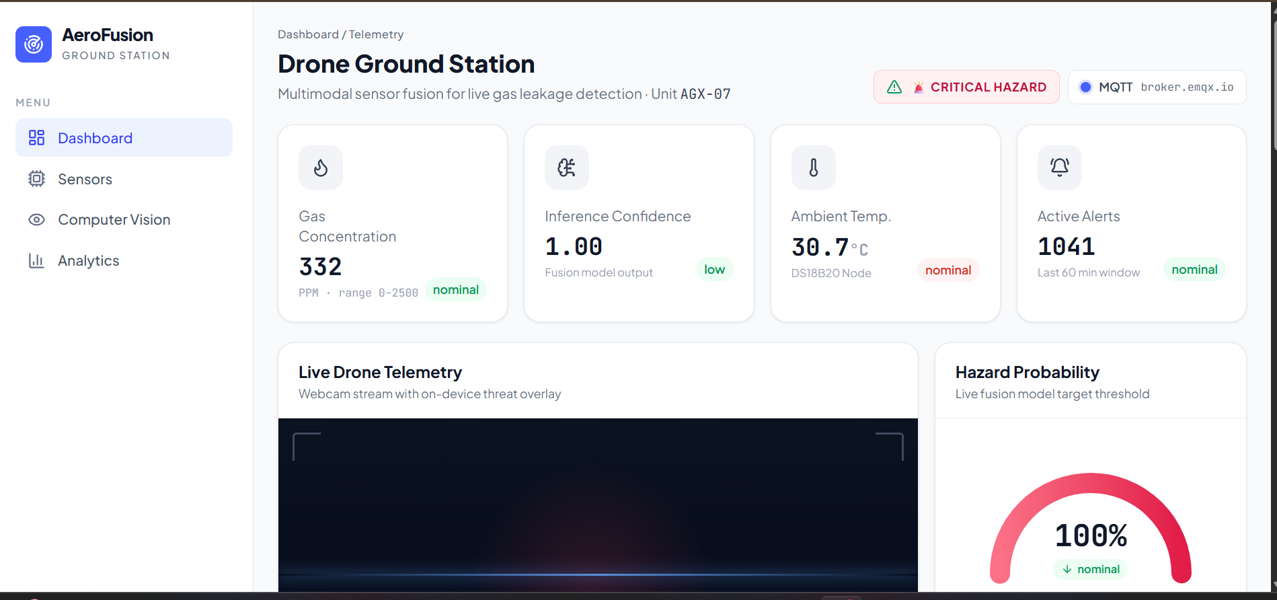Click the 'GROUND STATION' subtitle under AeroFusion
The width and height of the screenshot is (1277, 600).
pyautogui.click(x=116, y=56)
